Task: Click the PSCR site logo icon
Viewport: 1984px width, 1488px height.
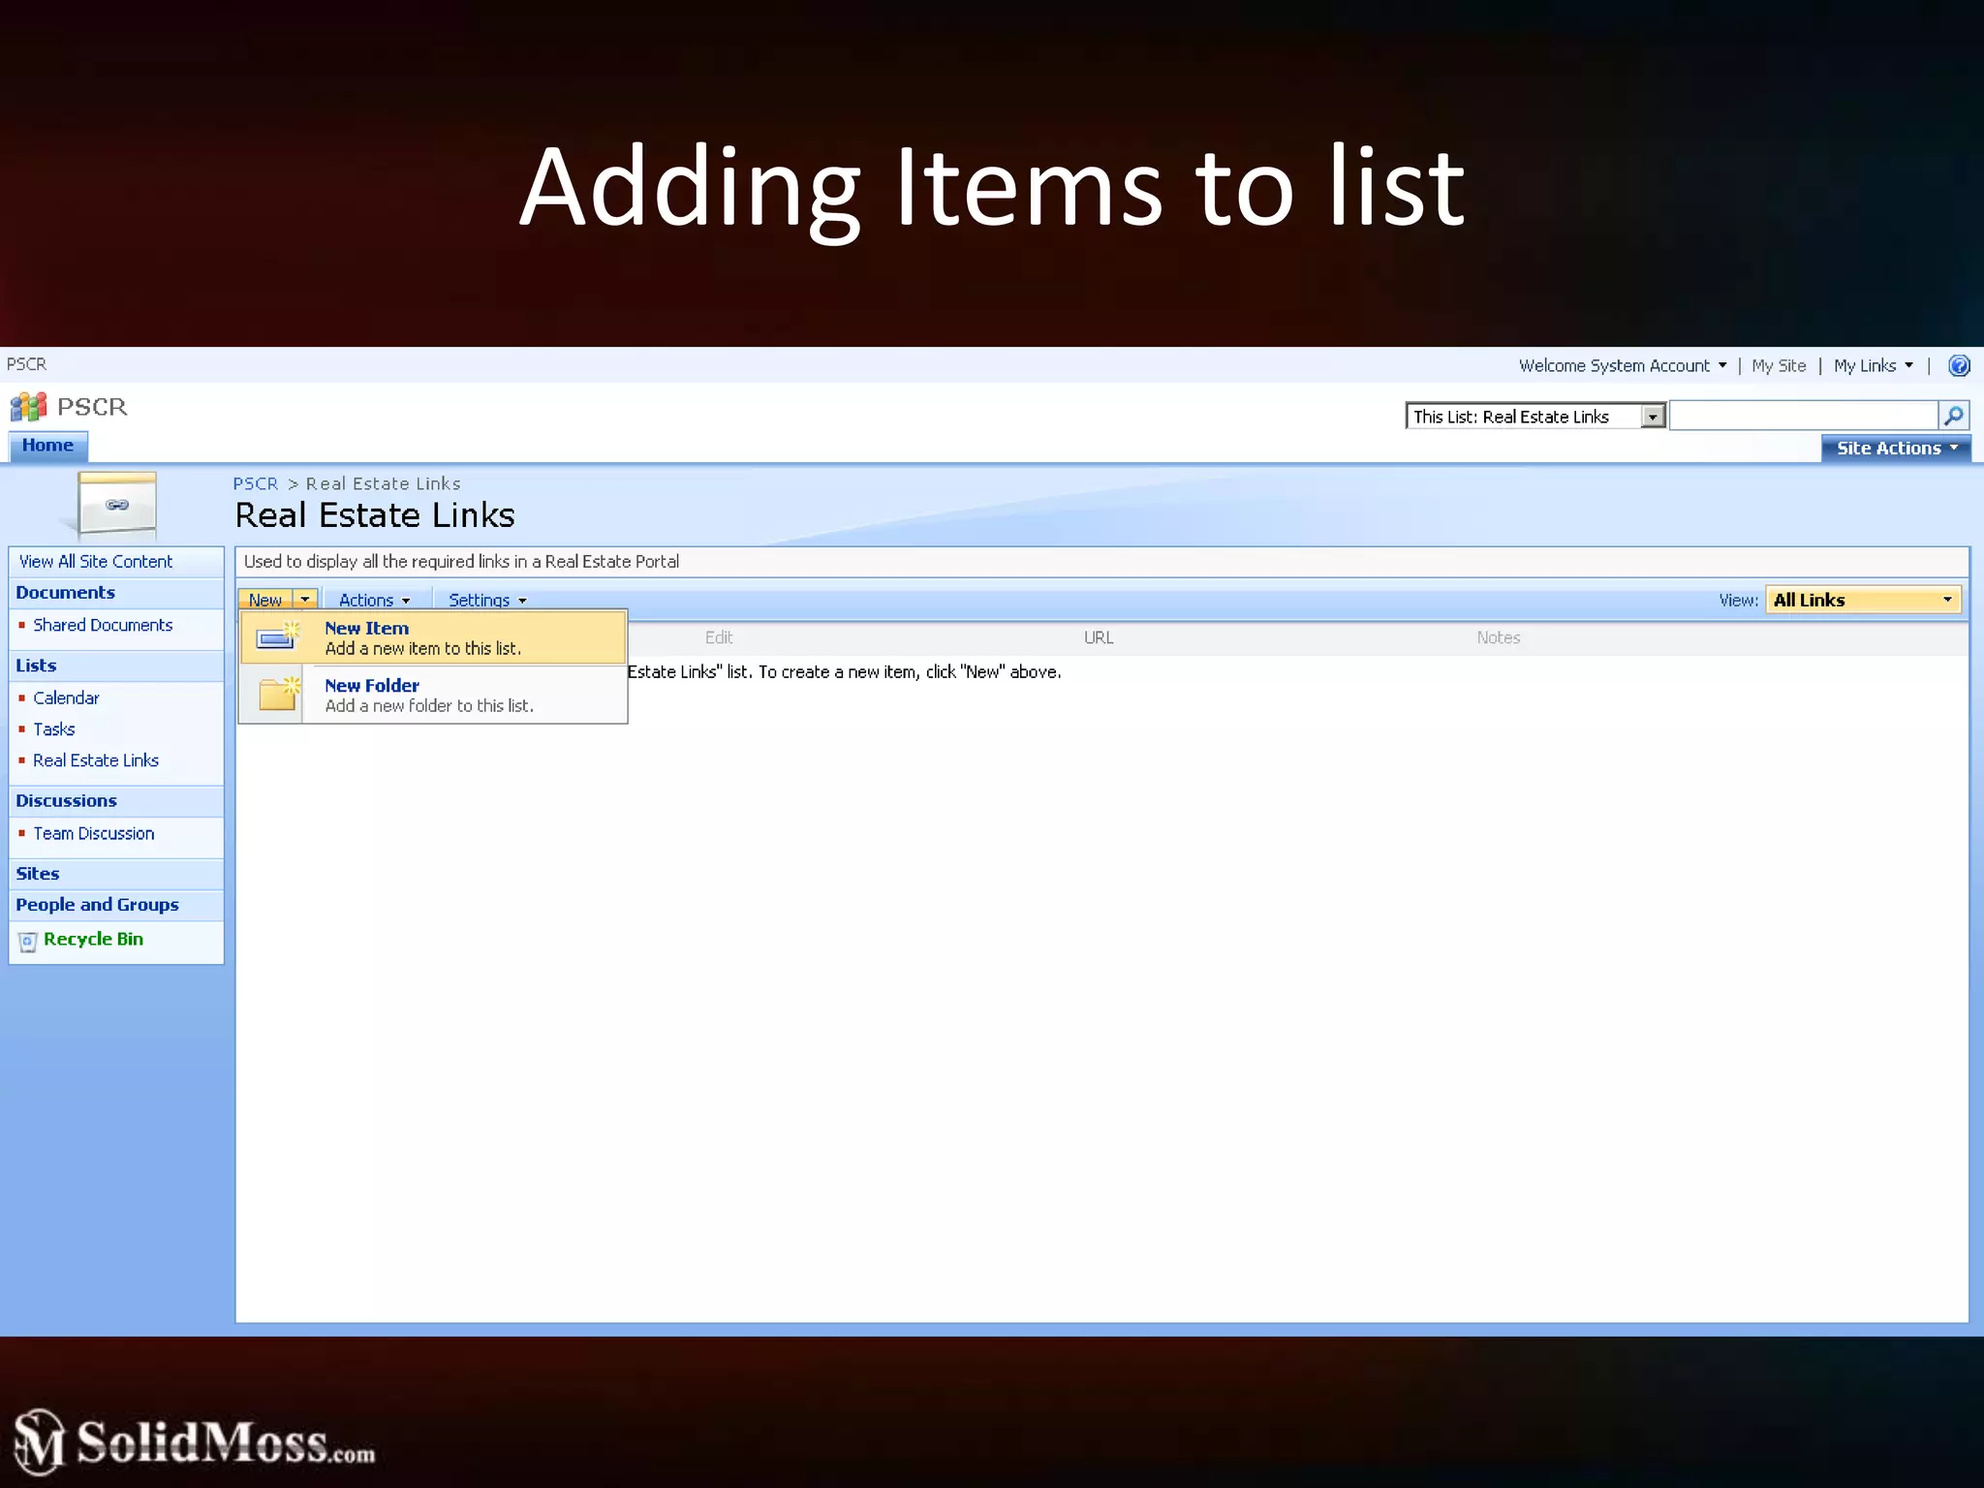Action: pyautogui.click(x=28, y=407)
